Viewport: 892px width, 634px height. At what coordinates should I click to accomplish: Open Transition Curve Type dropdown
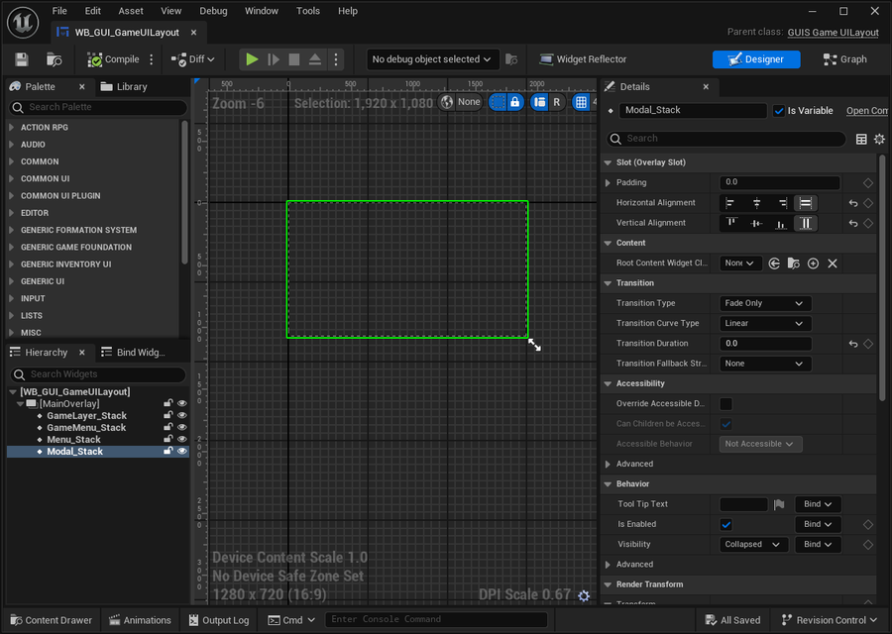pyautogui.click(x=765, y=323)
